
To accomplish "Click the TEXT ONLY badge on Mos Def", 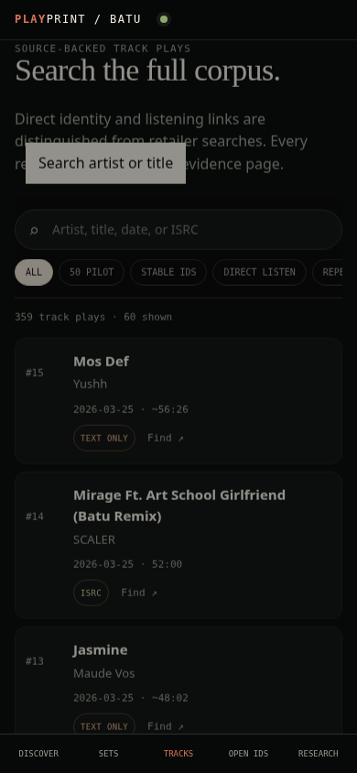I will point(104,438).
